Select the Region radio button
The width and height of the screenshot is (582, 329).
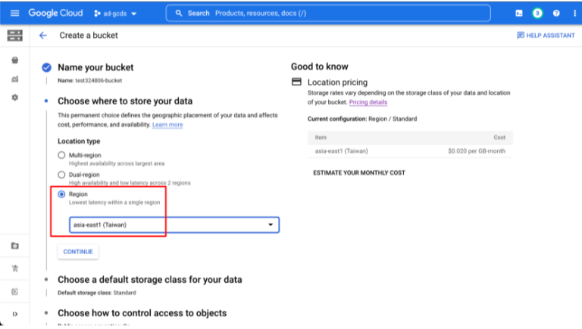pos(61,194)
